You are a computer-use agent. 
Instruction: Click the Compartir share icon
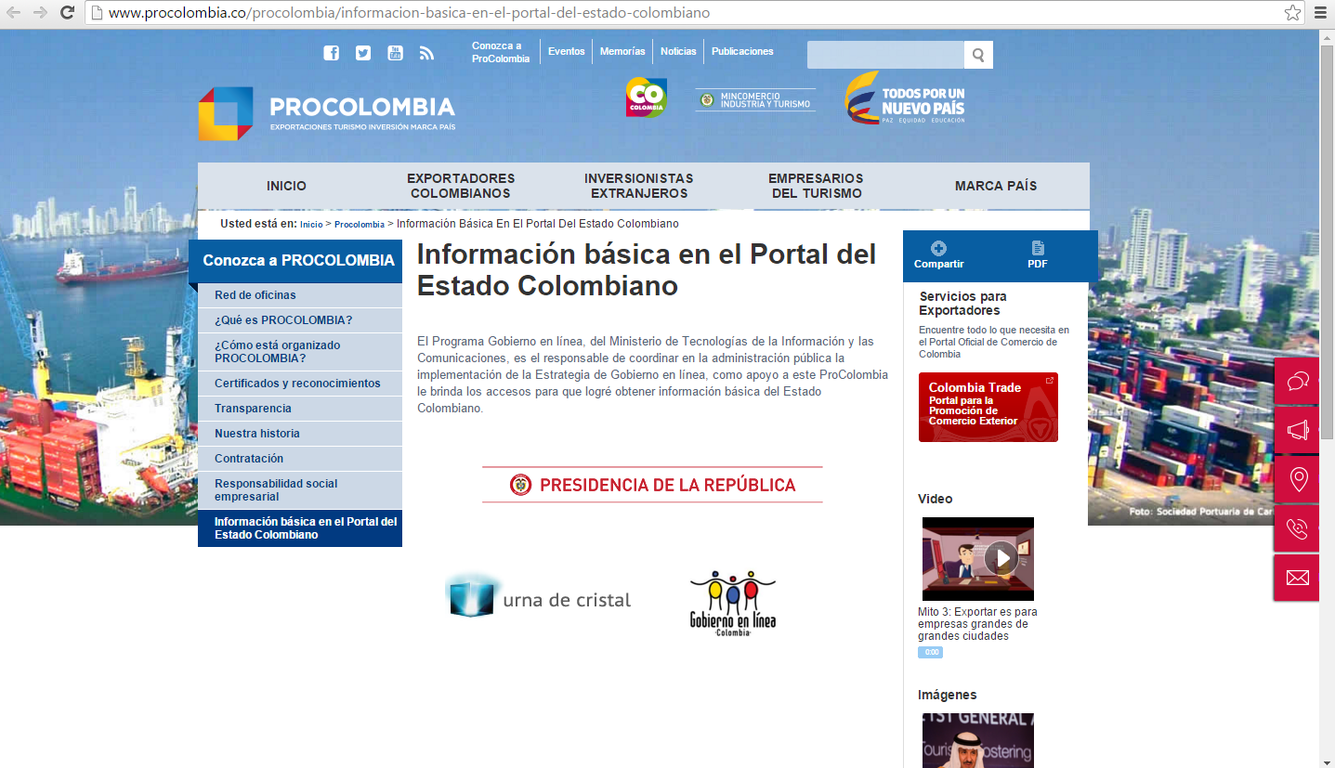point(938,249)
